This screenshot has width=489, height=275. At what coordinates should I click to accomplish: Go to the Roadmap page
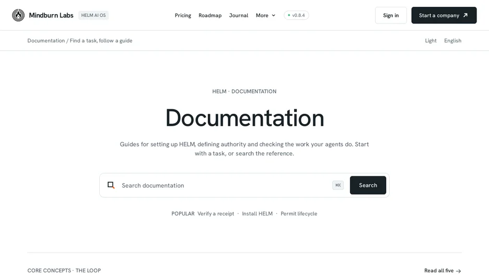[210, 15]
